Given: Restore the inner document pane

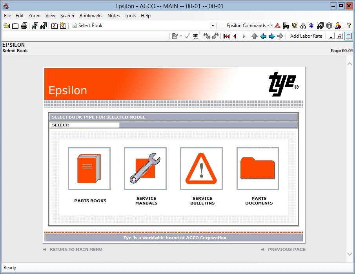Looking at the screenshot, I should tap(340, 36).
